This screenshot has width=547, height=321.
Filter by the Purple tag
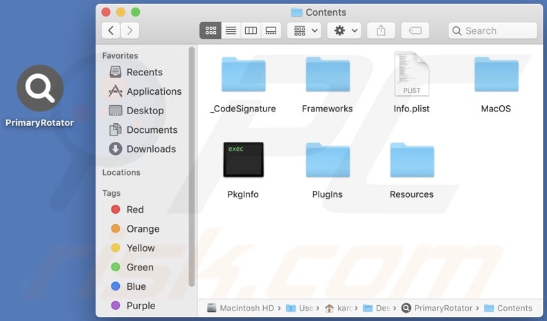point(133,305)
